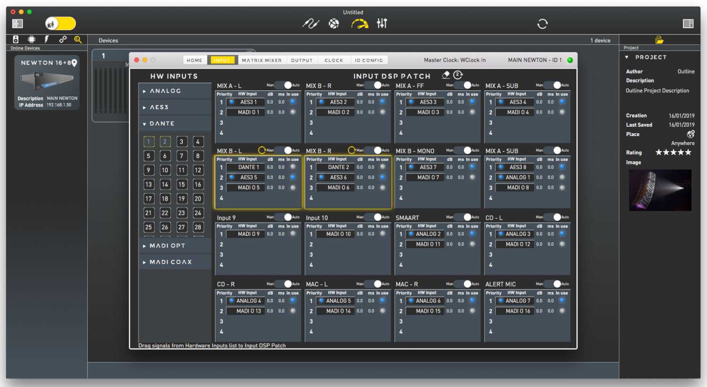Click the audio cable patch icon in toolbar
Screen dimensions: 707x387
click(x=310, y=24)
